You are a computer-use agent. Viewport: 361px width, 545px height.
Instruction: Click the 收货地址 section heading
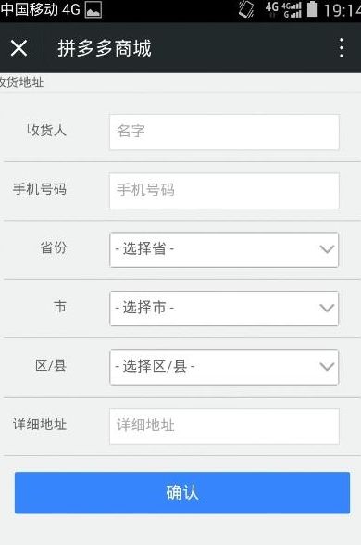[x=21, y=82]
